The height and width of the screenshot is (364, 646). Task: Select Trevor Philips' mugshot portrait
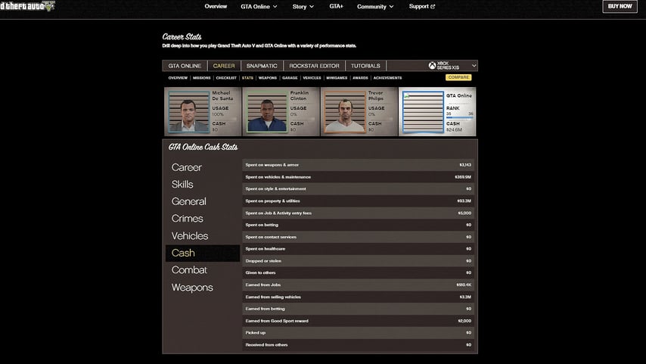[x=344, y=112]
